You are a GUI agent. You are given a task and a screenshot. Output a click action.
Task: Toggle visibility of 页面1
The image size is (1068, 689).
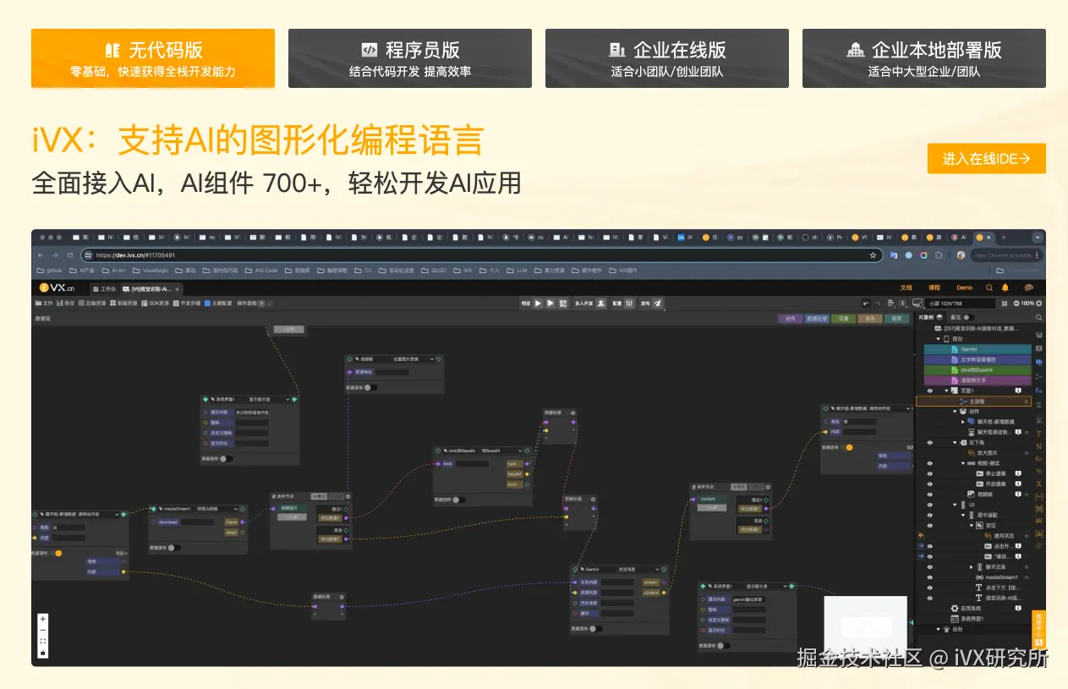930,391
